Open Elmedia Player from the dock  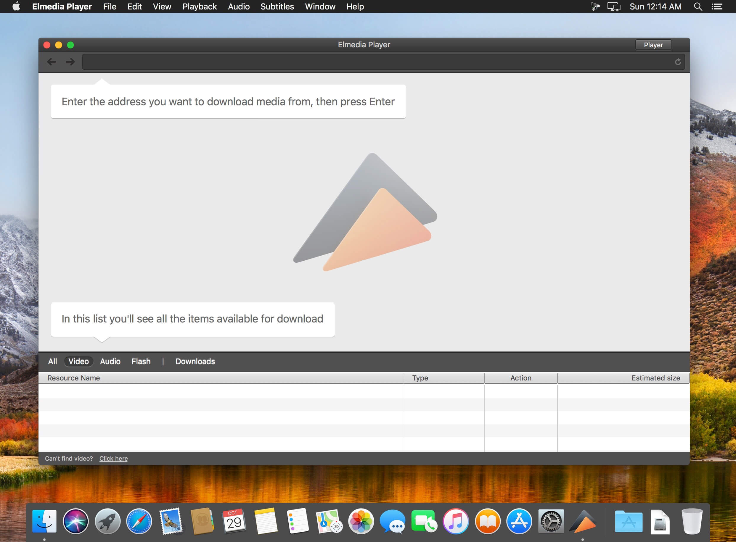point(583,521)
